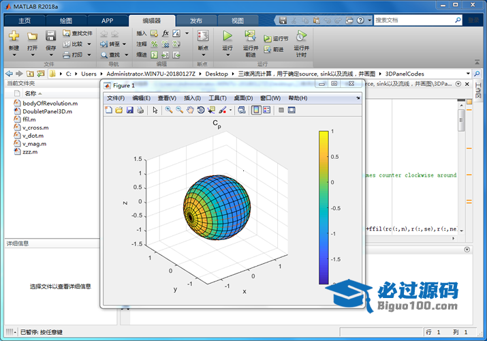
Task: Click the comment percent (%) icon
Action: (x=155, y=44)
